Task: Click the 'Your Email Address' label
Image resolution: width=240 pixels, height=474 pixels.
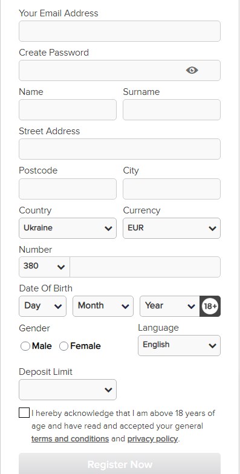Action: click(x=59, y=13)
